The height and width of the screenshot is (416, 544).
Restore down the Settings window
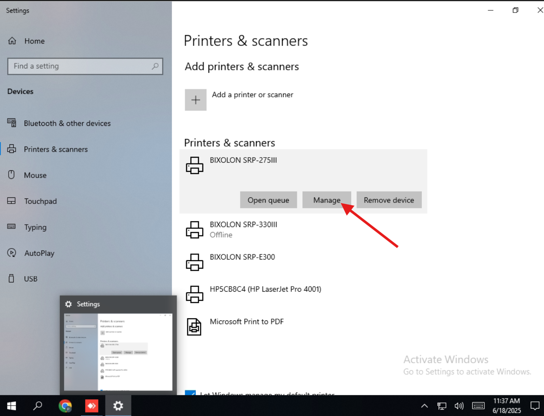pos(515,10)
